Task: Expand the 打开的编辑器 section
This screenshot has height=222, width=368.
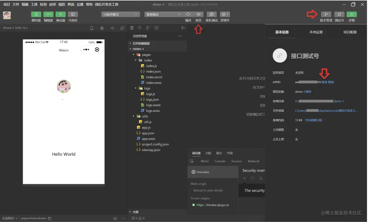Action: [x=158, y=43]
